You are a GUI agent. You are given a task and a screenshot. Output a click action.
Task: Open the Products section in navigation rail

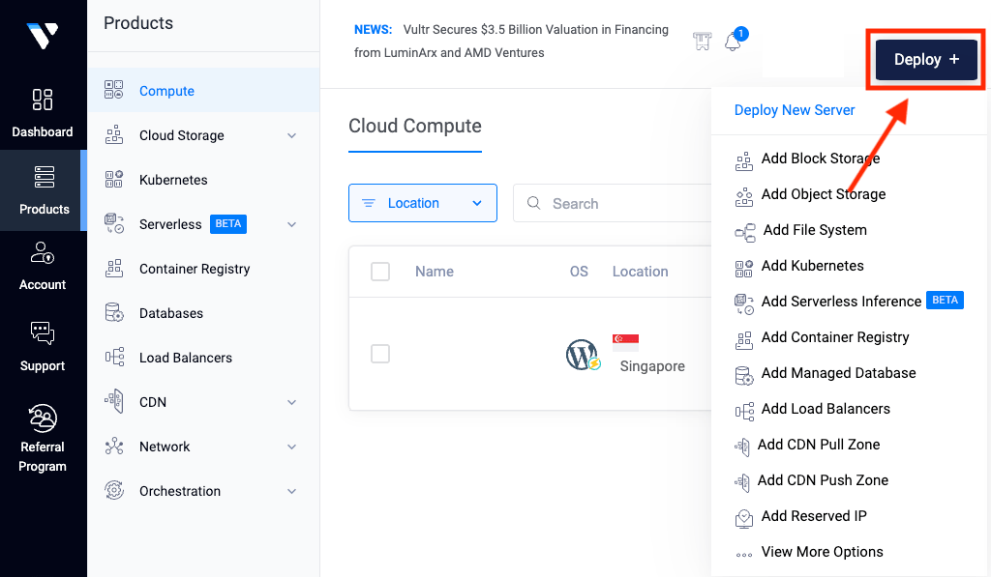[43, 190]
